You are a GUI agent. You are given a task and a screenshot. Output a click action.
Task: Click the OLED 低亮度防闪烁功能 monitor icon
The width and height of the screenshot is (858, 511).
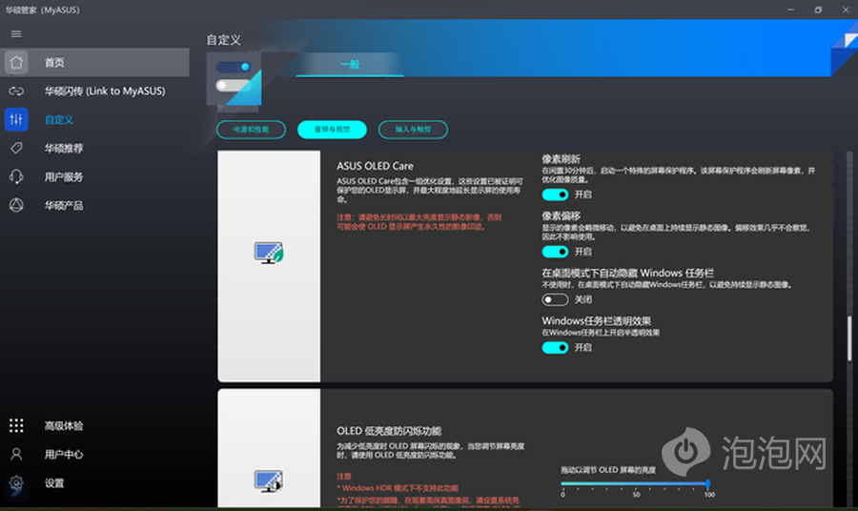tap(269, 480)
